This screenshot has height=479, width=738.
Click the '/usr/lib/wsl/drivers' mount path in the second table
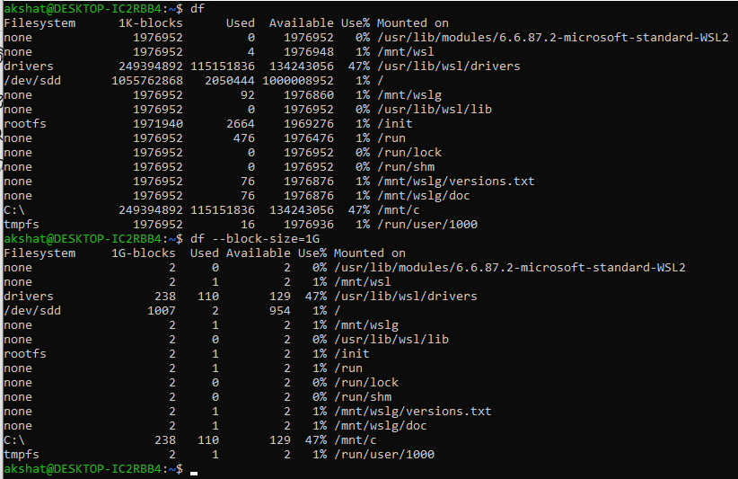coord(406,297)
